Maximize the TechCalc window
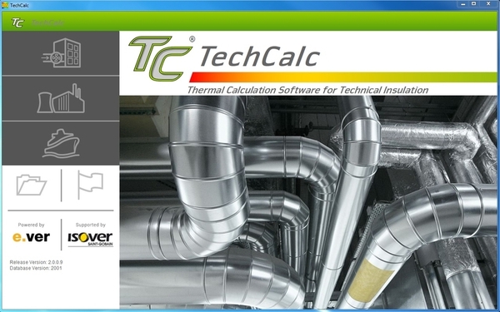This screenshot has width=500, height=312. (474, 4)
